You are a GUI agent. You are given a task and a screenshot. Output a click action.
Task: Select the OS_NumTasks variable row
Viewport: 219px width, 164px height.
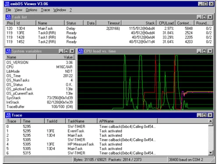(x=40, y=80)
